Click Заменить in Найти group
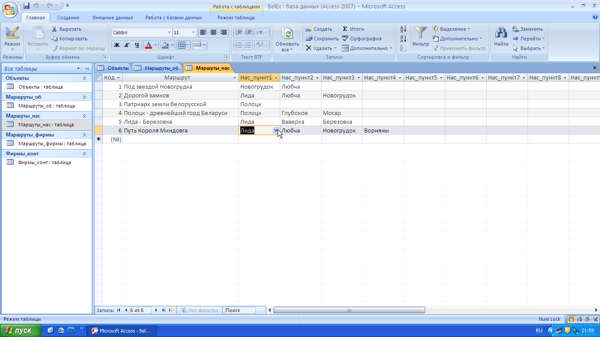Screen dimensions: 600x337 click(528, 29)
